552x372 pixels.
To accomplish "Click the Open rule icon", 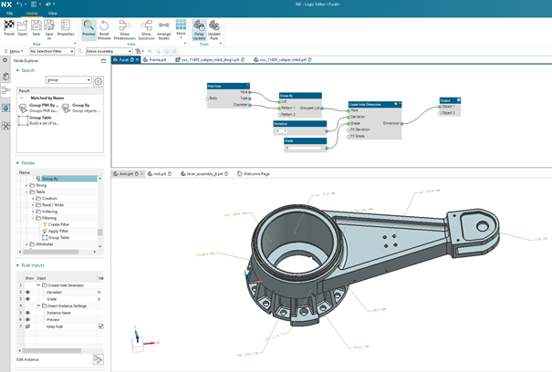I will click(x=24, y=26).
